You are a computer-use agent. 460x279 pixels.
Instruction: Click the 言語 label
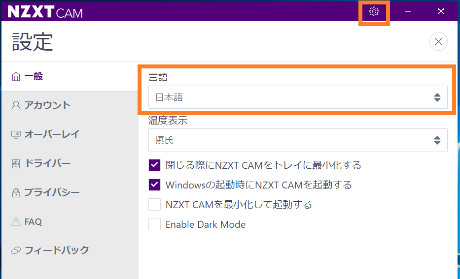158,77
